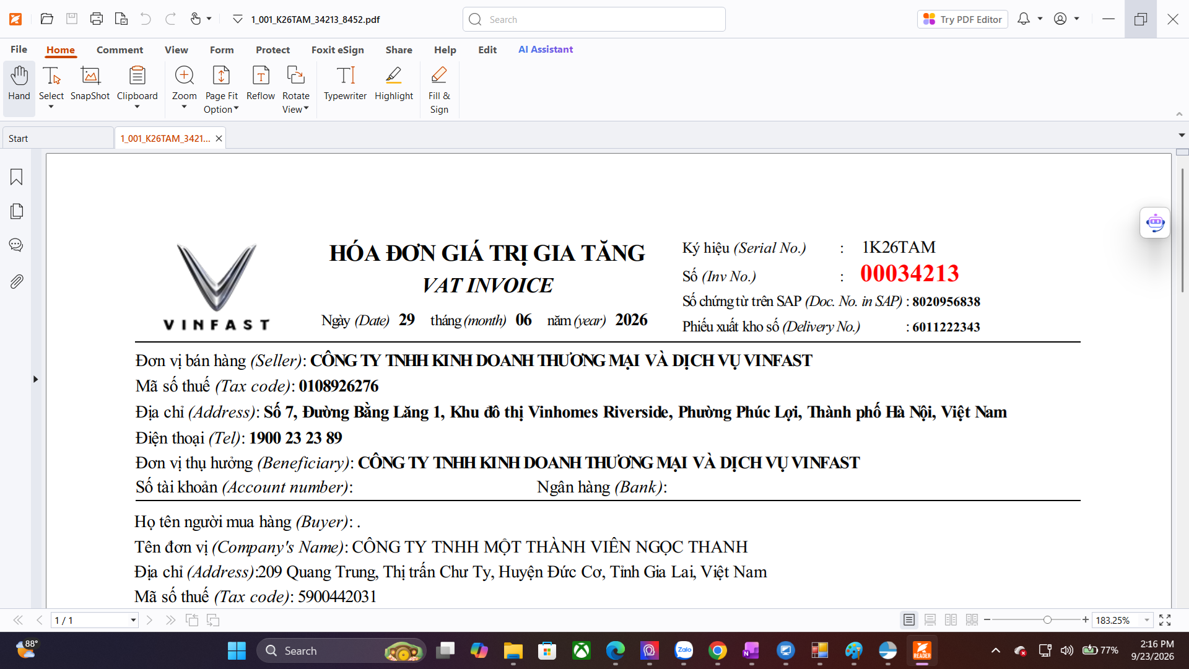Open the Comment ribbon tab
1189x669 pixels.
[120, 50]
